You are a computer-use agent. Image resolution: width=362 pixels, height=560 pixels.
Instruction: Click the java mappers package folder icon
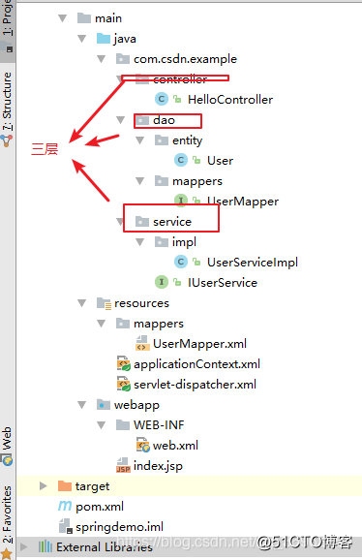coord(162,181)
